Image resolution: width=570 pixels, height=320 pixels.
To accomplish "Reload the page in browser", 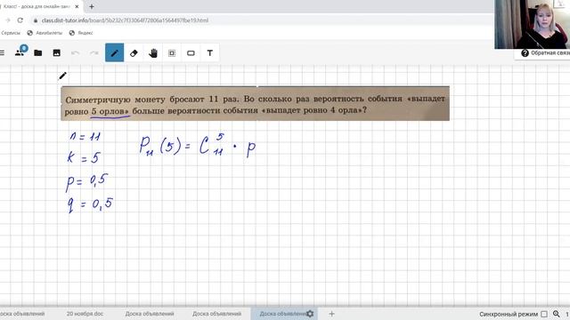I will click(x=20, y=20).
